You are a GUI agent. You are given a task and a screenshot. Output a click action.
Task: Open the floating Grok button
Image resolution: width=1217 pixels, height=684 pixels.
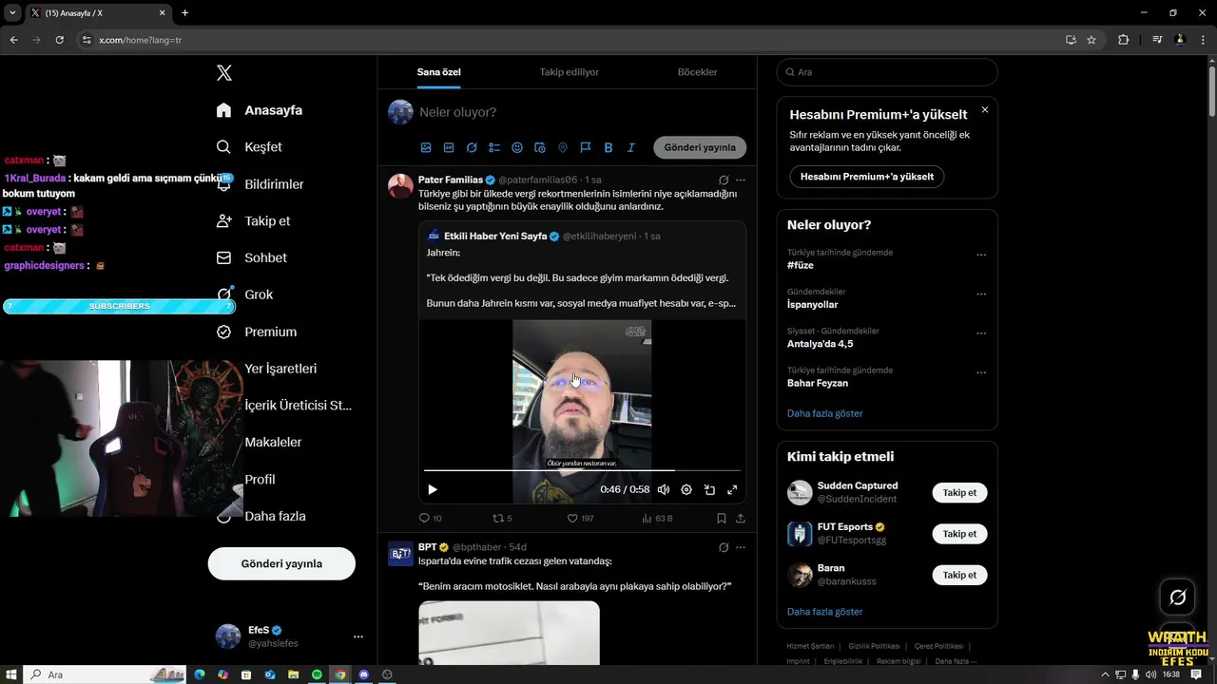[1178, 598]
